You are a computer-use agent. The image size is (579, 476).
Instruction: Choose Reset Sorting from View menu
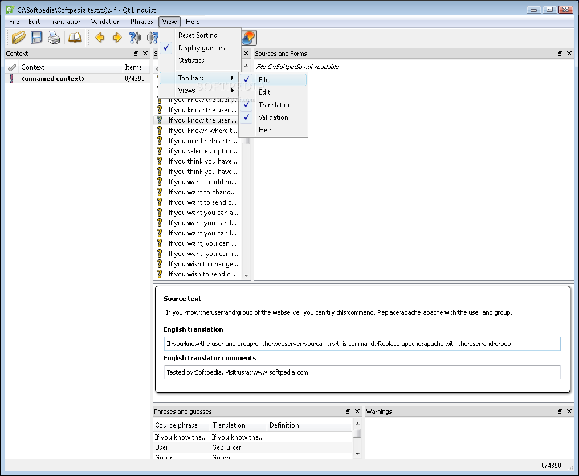click(x=199, y=35)
